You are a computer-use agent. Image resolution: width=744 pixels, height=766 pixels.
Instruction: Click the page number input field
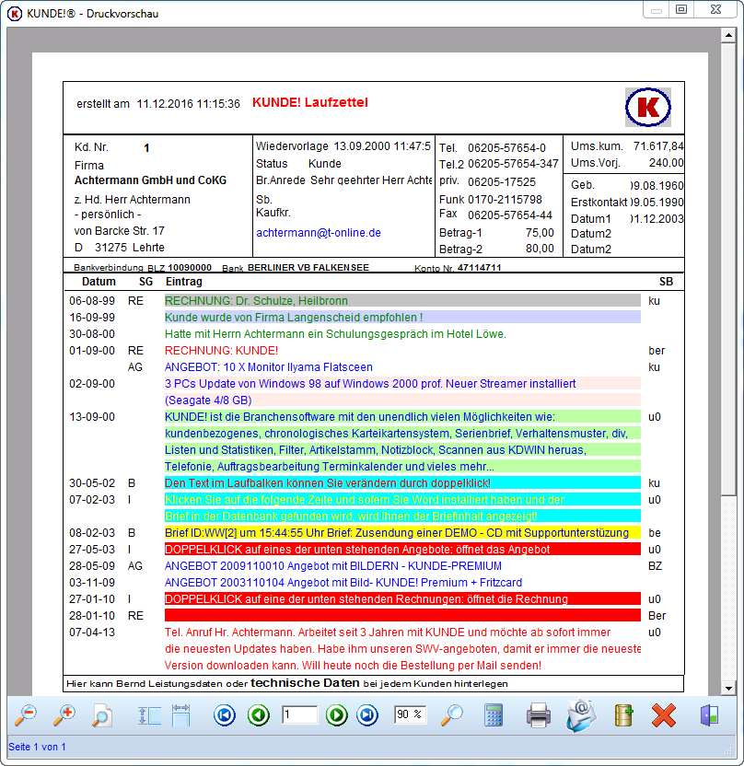coord(299,714)
